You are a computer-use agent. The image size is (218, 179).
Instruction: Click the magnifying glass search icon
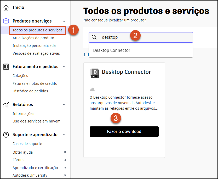point(94,37)
